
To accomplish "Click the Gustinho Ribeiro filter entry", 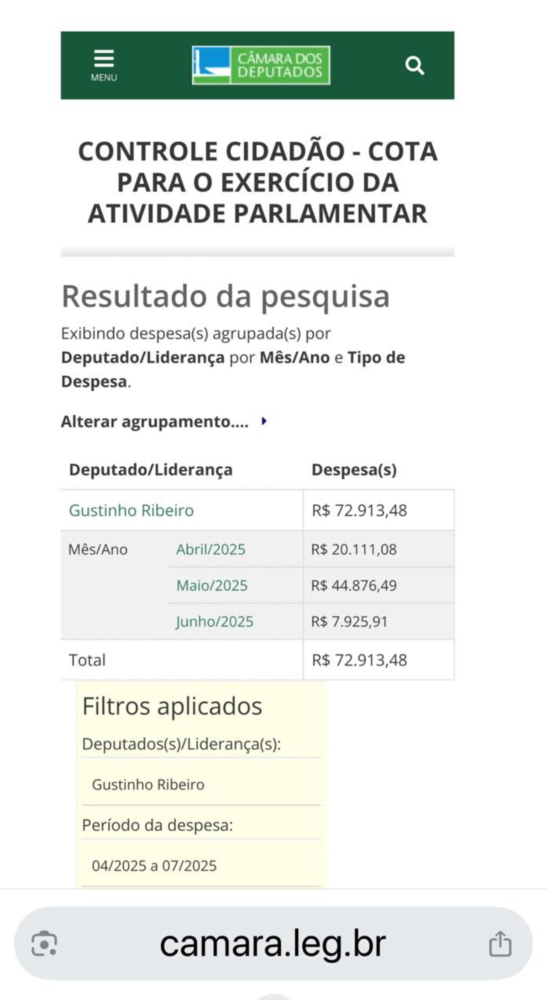I will [x=148, y=784].
